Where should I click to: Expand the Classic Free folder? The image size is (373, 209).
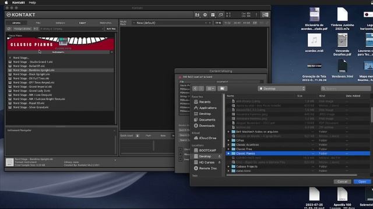228,149
